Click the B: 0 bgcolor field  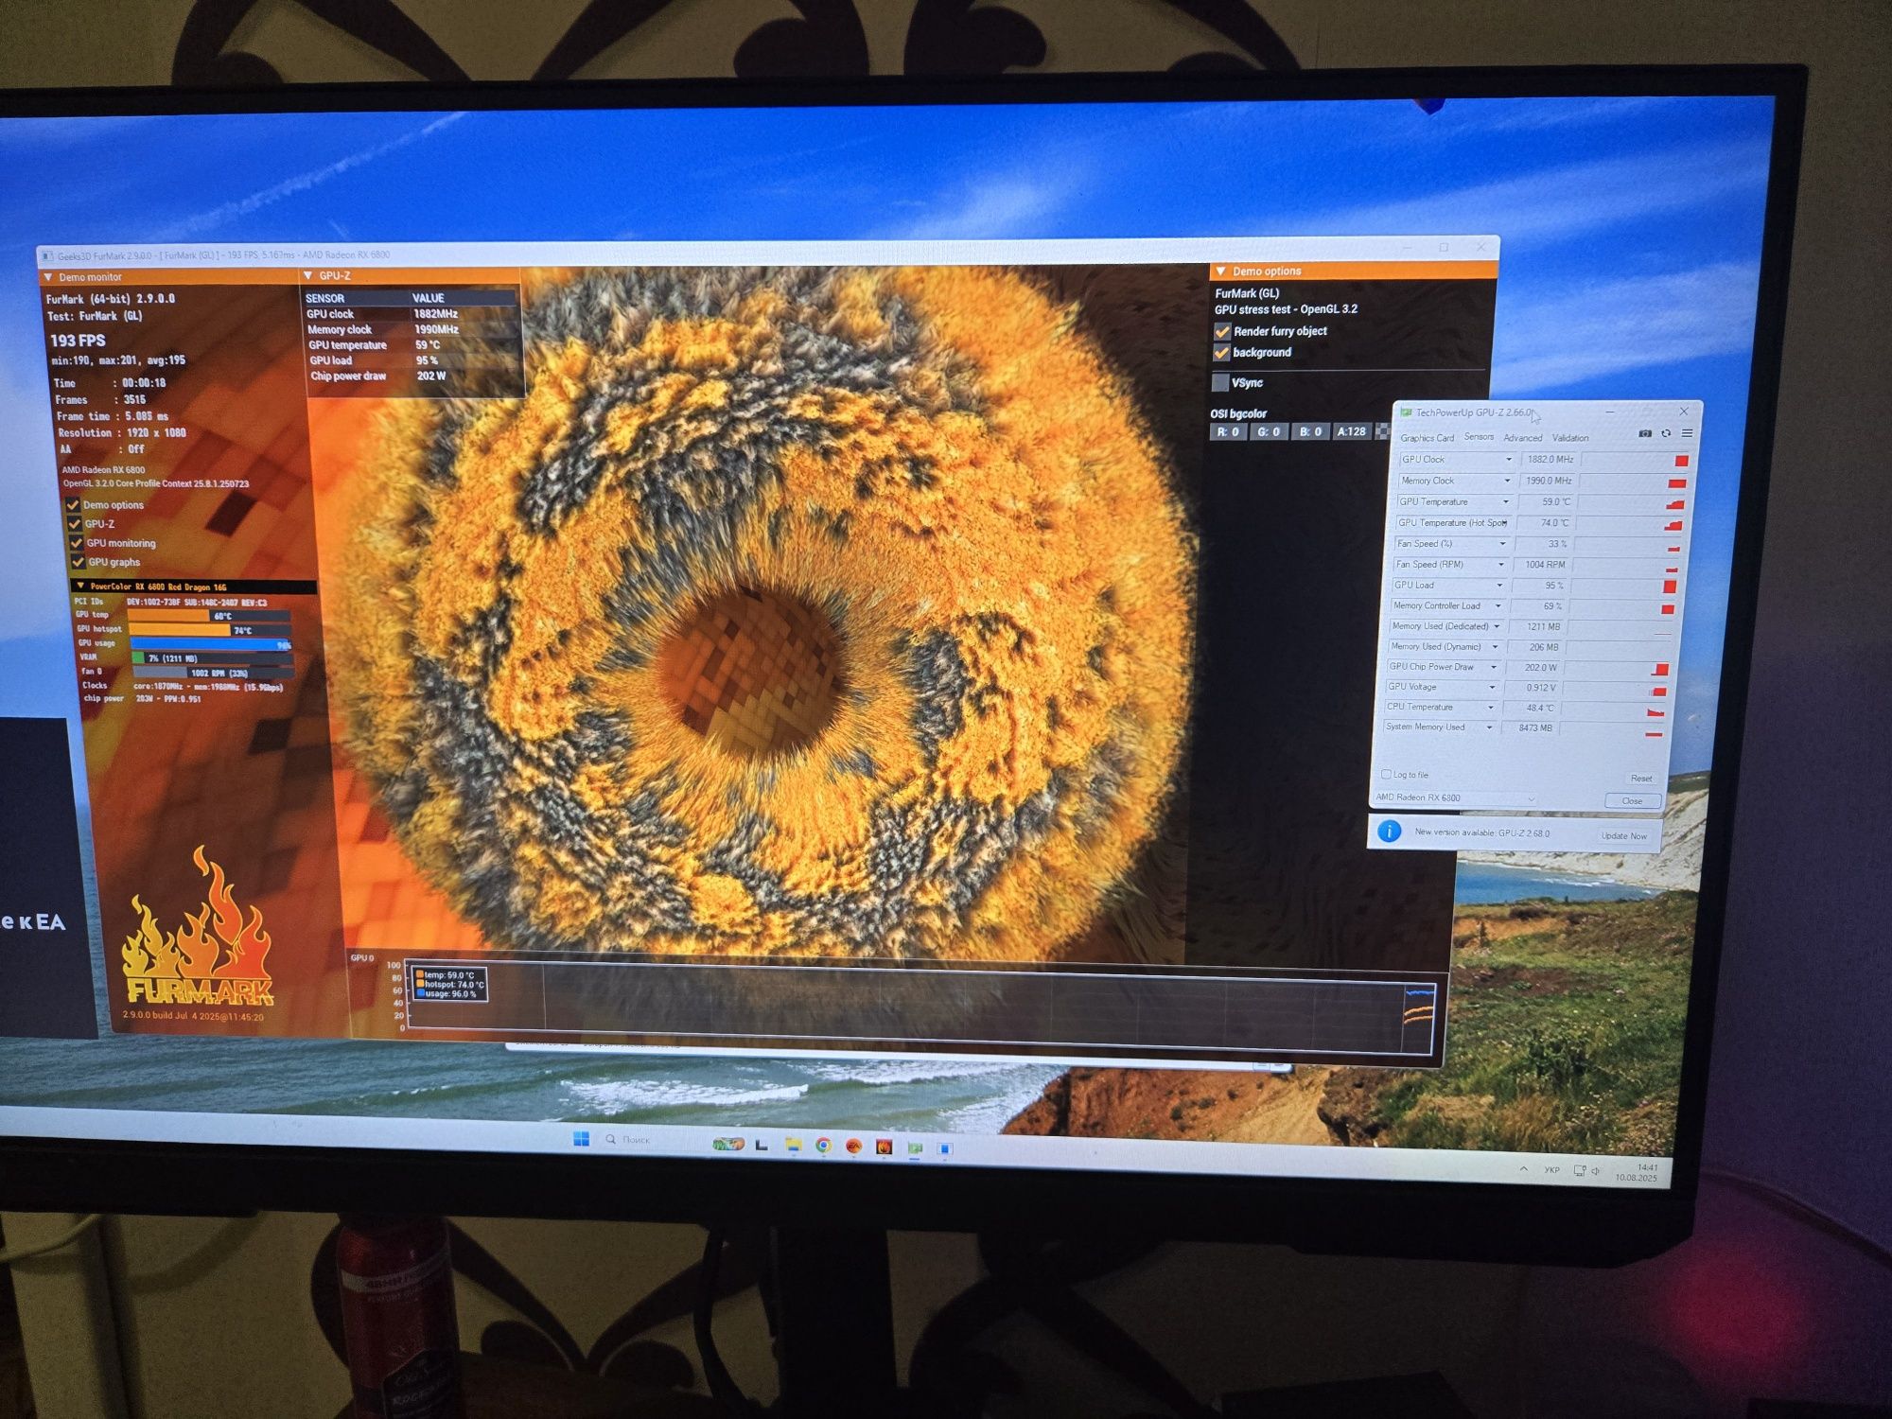(x=1309, y=432)
